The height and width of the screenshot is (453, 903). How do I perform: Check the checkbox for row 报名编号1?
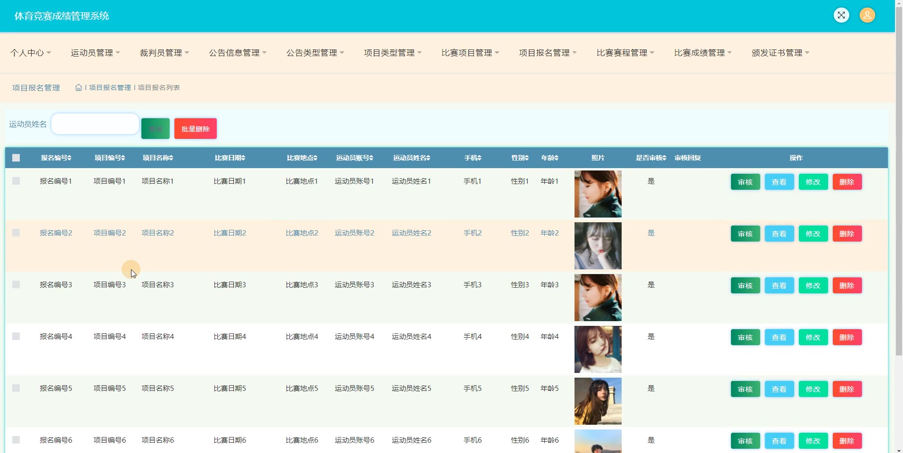(x=16, y=181)
